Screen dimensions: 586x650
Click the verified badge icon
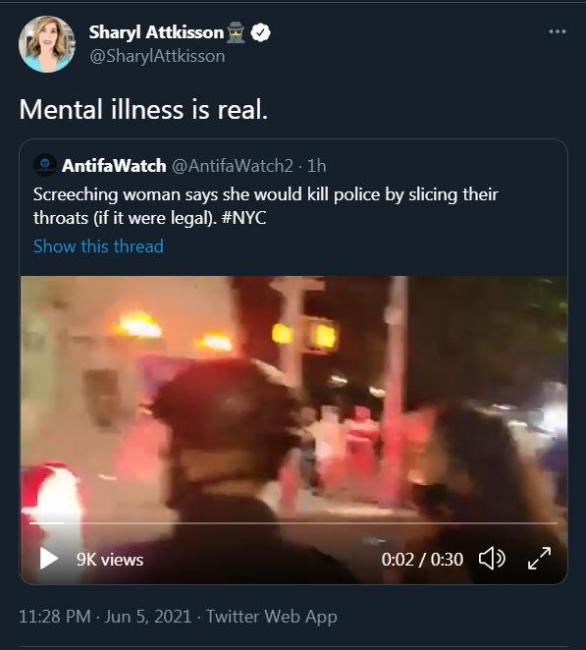261,32
